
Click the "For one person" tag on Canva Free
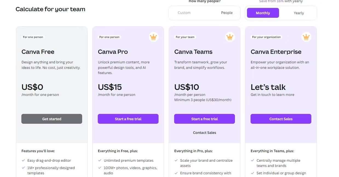coord(33,37)
